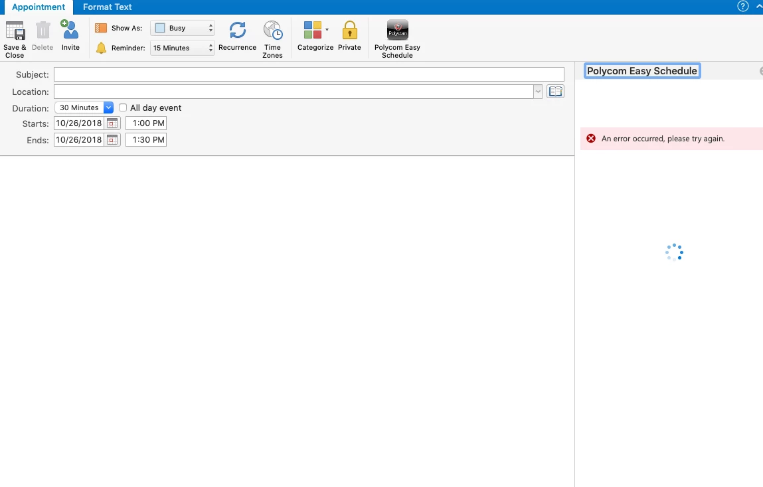The width and height of the screenshot is (763, 487).
Task: Click the Save & Close icon
Action: [15, 30]
